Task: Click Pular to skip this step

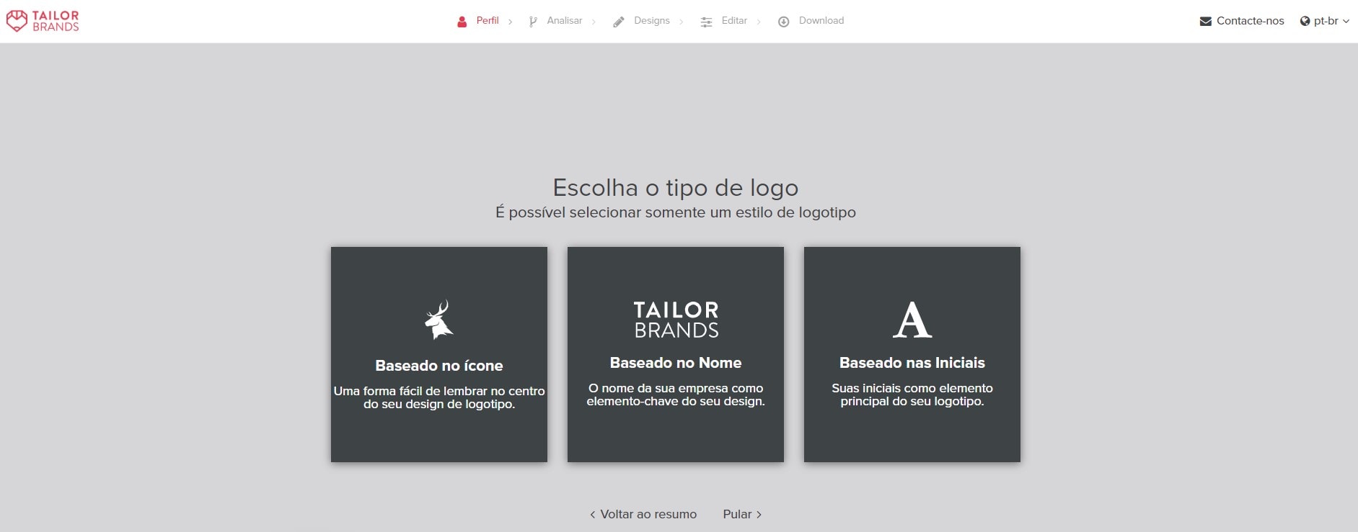Action: click(x=742, y=514)
